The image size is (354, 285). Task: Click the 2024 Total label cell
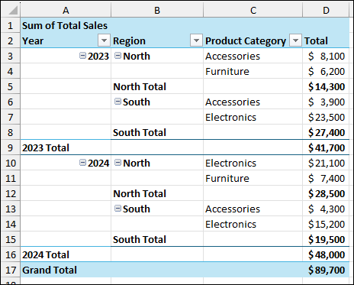66,254
